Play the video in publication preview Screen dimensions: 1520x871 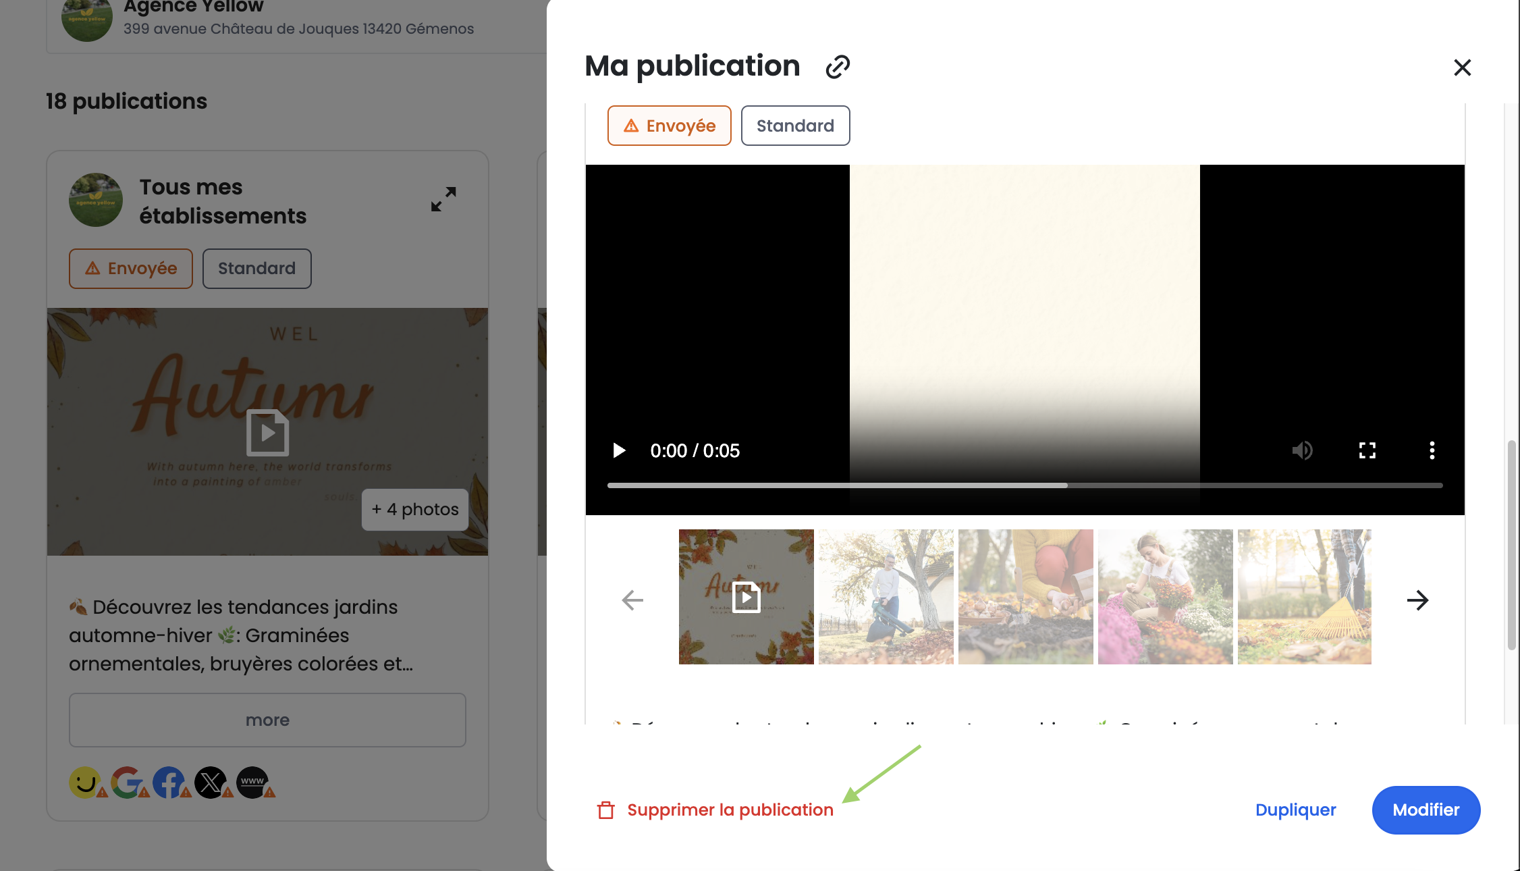619,450
